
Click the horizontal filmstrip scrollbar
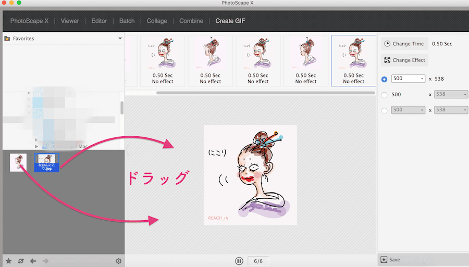pos(265,93)
